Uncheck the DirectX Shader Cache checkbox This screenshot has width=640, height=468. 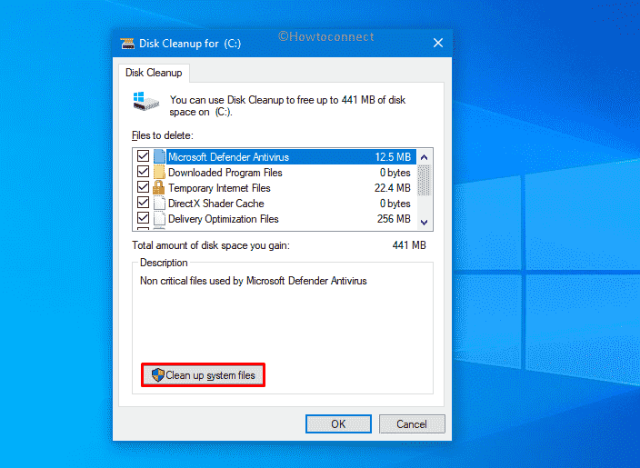(x=143, y=203)
